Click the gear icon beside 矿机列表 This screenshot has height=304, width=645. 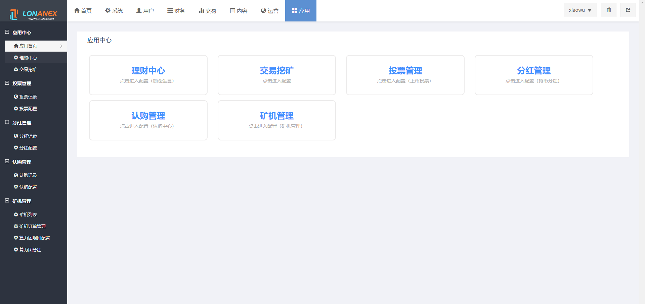coord(16,215)
